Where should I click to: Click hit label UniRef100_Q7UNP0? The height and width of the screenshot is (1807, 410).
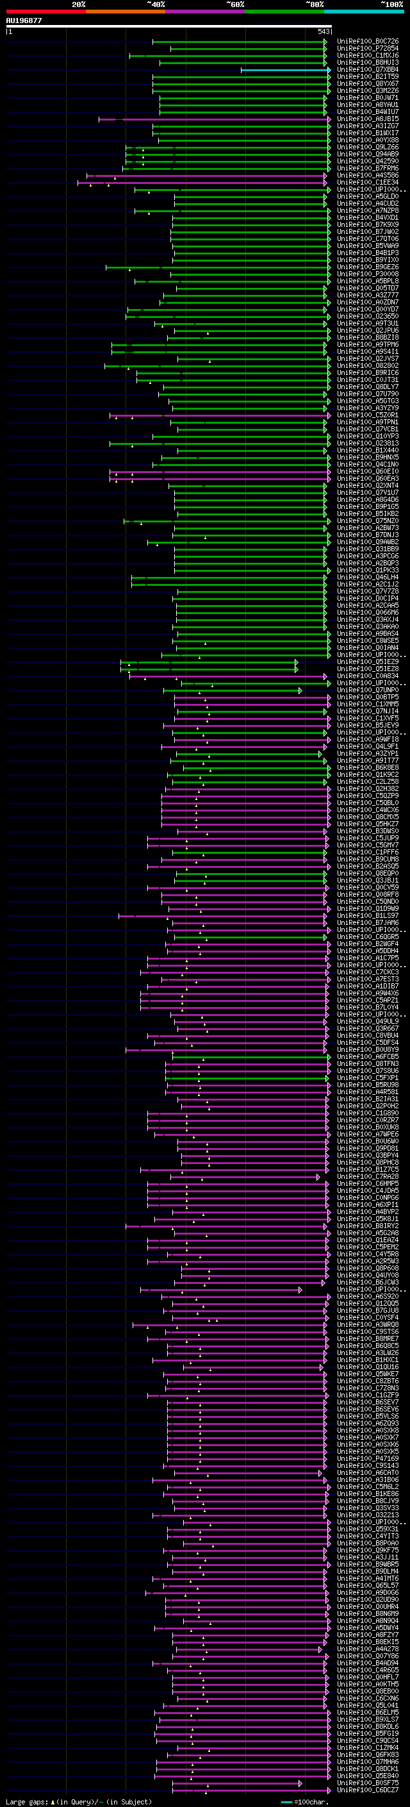(368, 690)
